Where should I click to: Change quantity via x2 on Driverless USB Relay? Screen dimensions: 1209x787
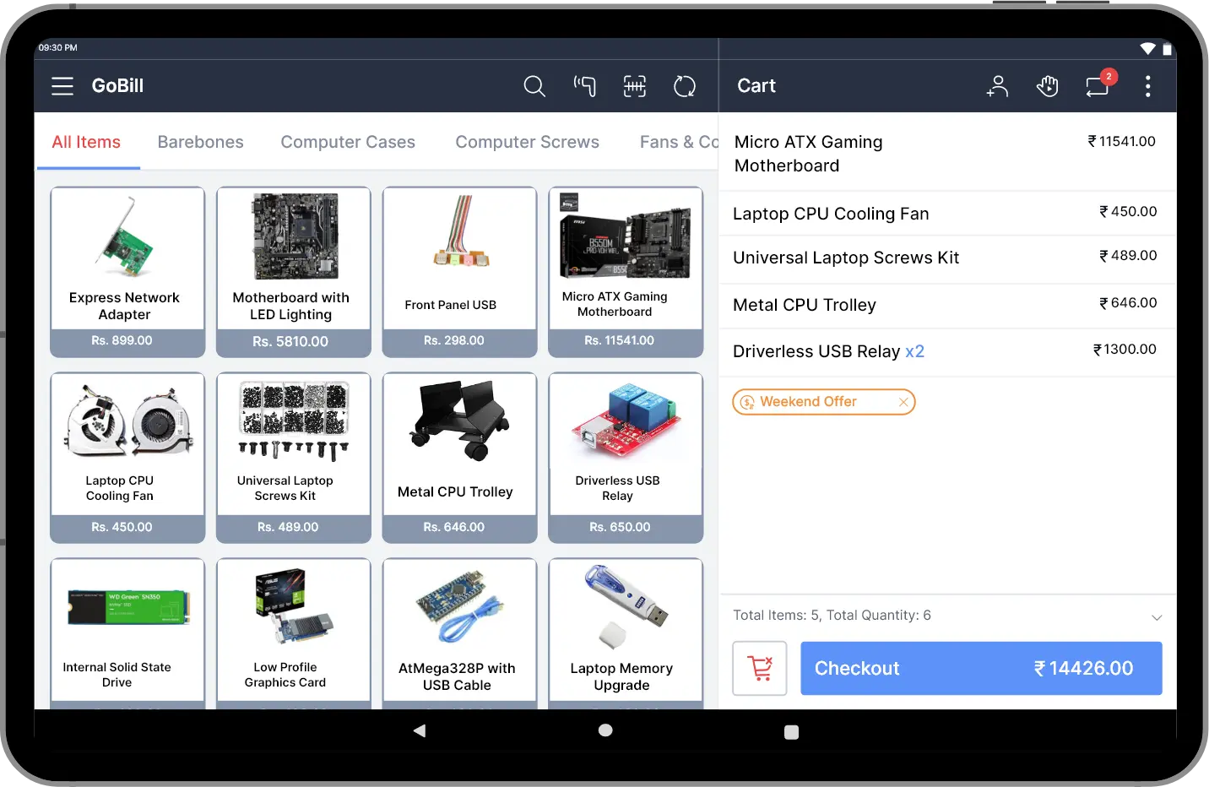pyautogui.click(x=915, y=351)
